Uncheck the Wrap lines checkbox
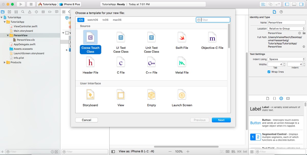307x155 pixels. (269, 72)
